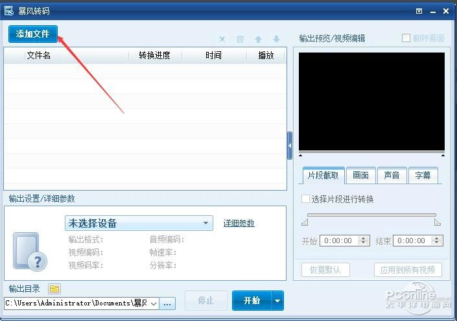Viewport: 457px width, 321px height.
Task: Click the 结束 time input field
Action: 413,241
